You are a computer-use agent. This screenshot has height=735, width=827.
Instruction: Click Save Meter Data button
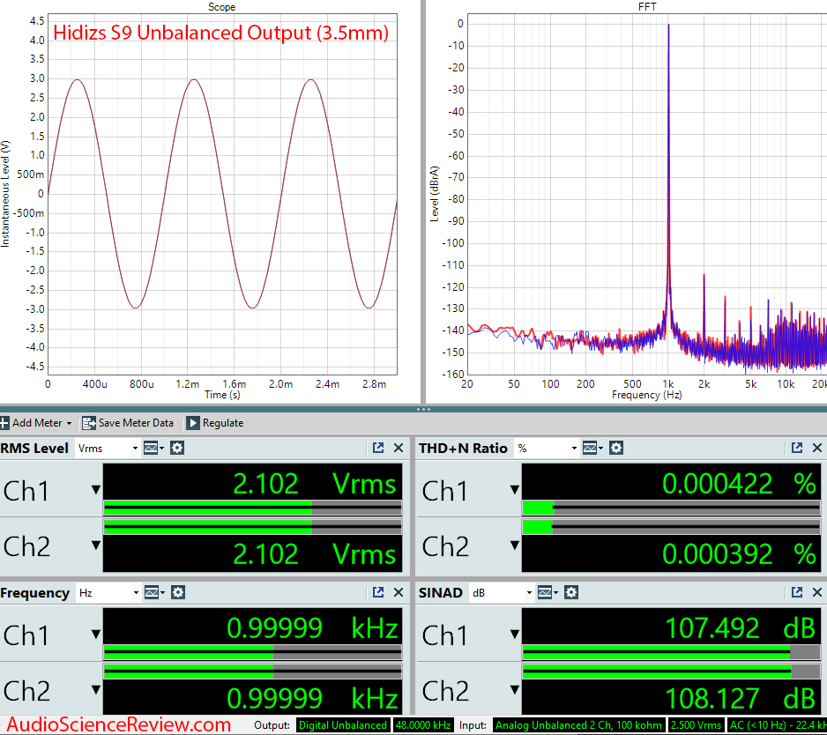(x=128, y=423)
